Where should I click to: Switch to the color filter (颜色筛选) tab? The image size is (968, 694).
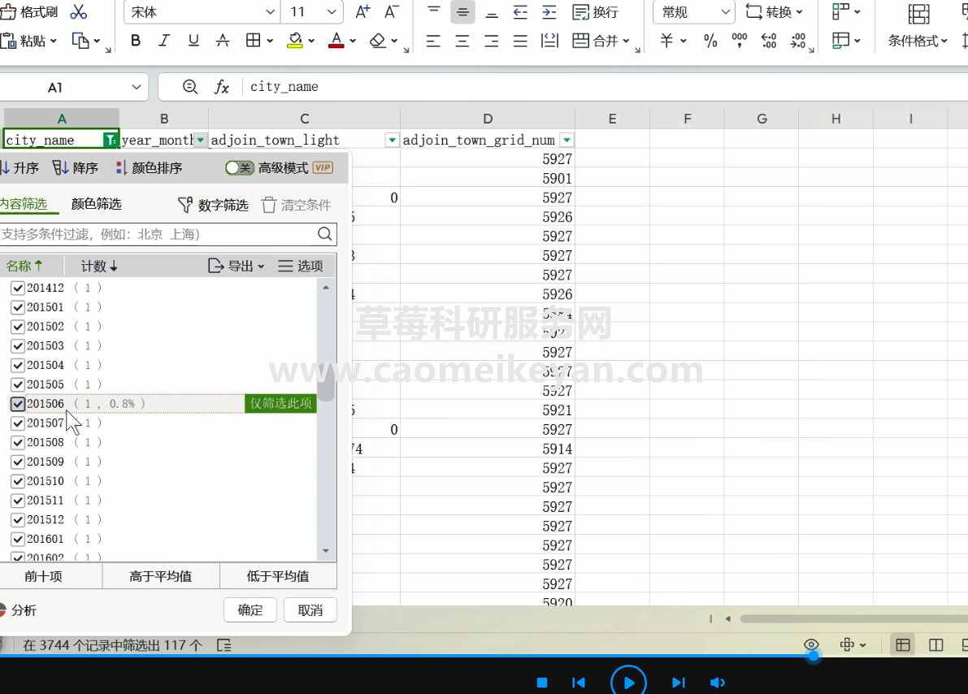point(96,204)
